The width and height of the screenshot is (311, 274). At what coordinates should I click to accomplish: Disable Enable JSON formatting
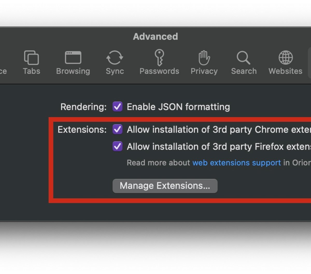(117, 107)
